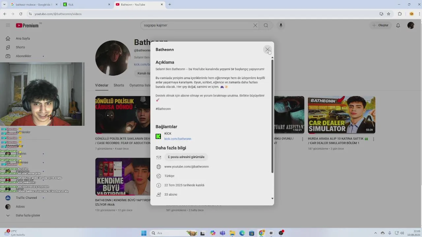Screen dimensions: 422x237
Task: Open the kick.com/batheonn link in the dialog
Action: tap(178, 139)
